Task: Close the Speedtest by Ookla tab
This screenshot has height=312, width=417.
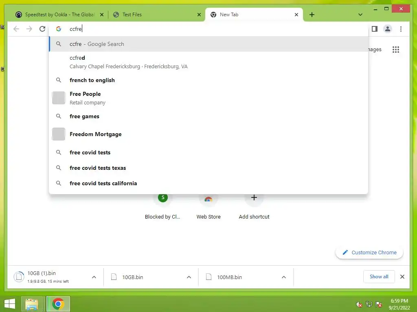Action: [x=101, y=15]
